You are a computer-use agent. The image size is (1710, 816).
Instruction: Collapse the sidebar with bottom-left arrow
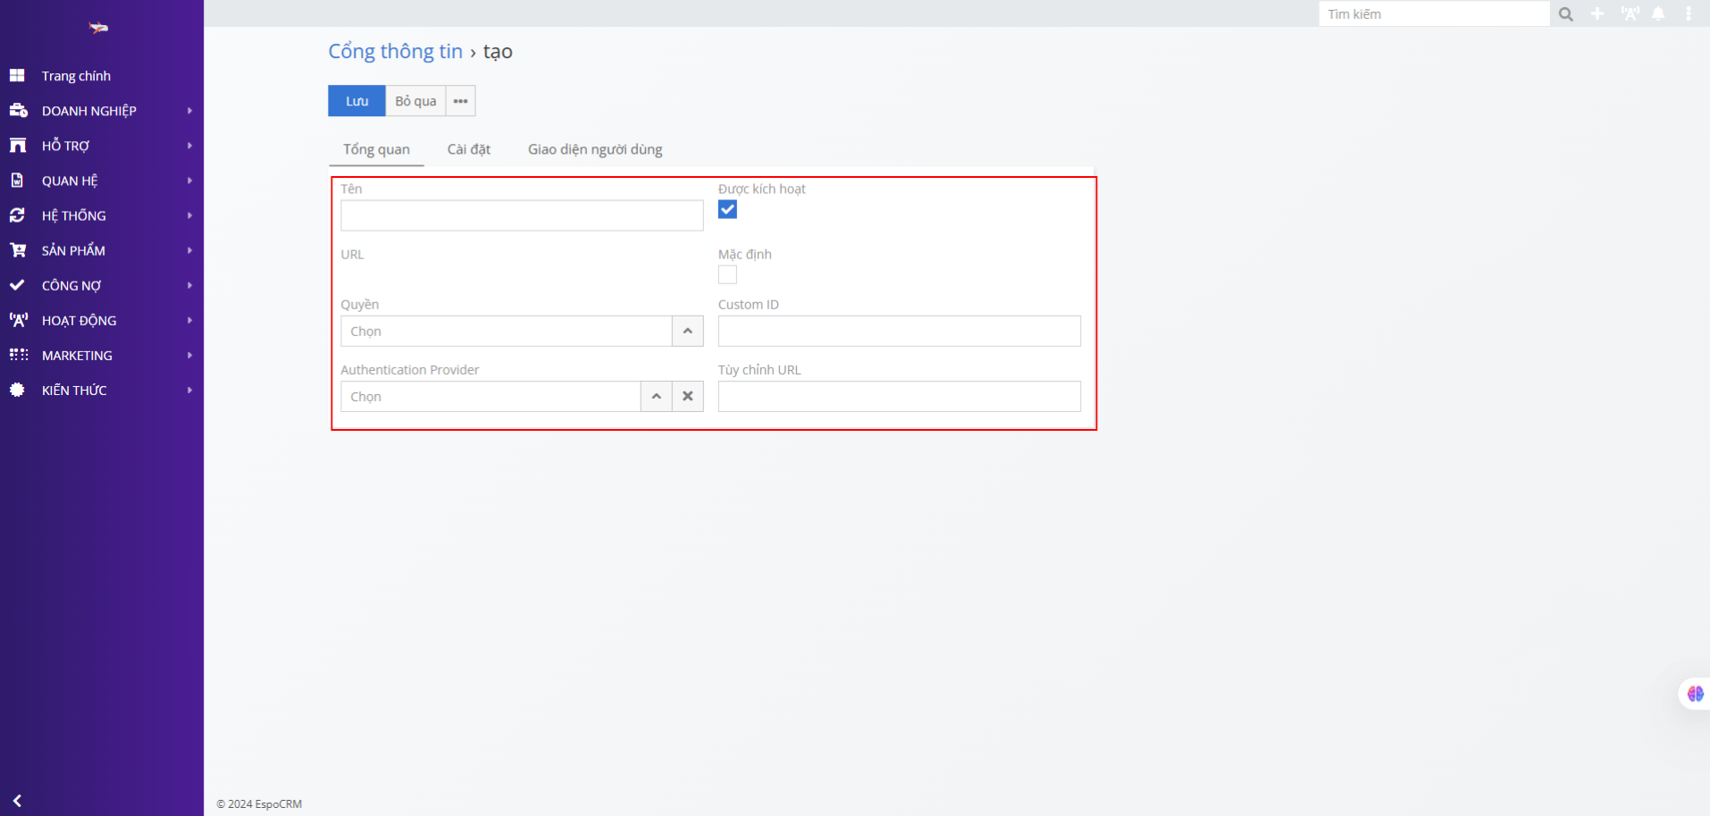pos(17,801)
